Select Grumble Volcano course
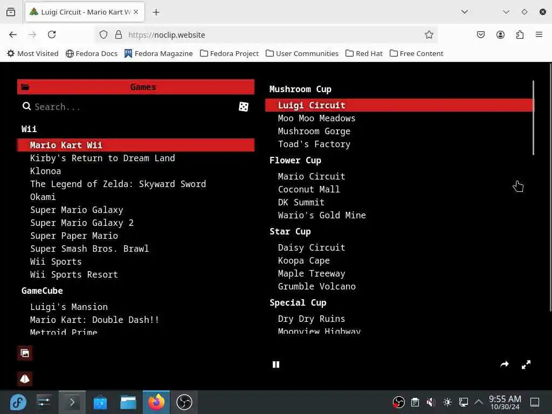552x414 pixels. [399, 287]
